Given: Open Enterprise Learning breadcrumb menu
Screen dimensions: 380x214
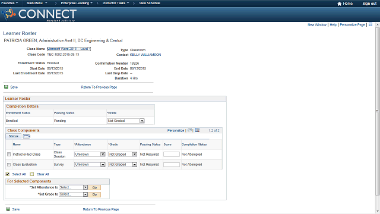Looking at the screenshot, I should [x=77, y=3].
